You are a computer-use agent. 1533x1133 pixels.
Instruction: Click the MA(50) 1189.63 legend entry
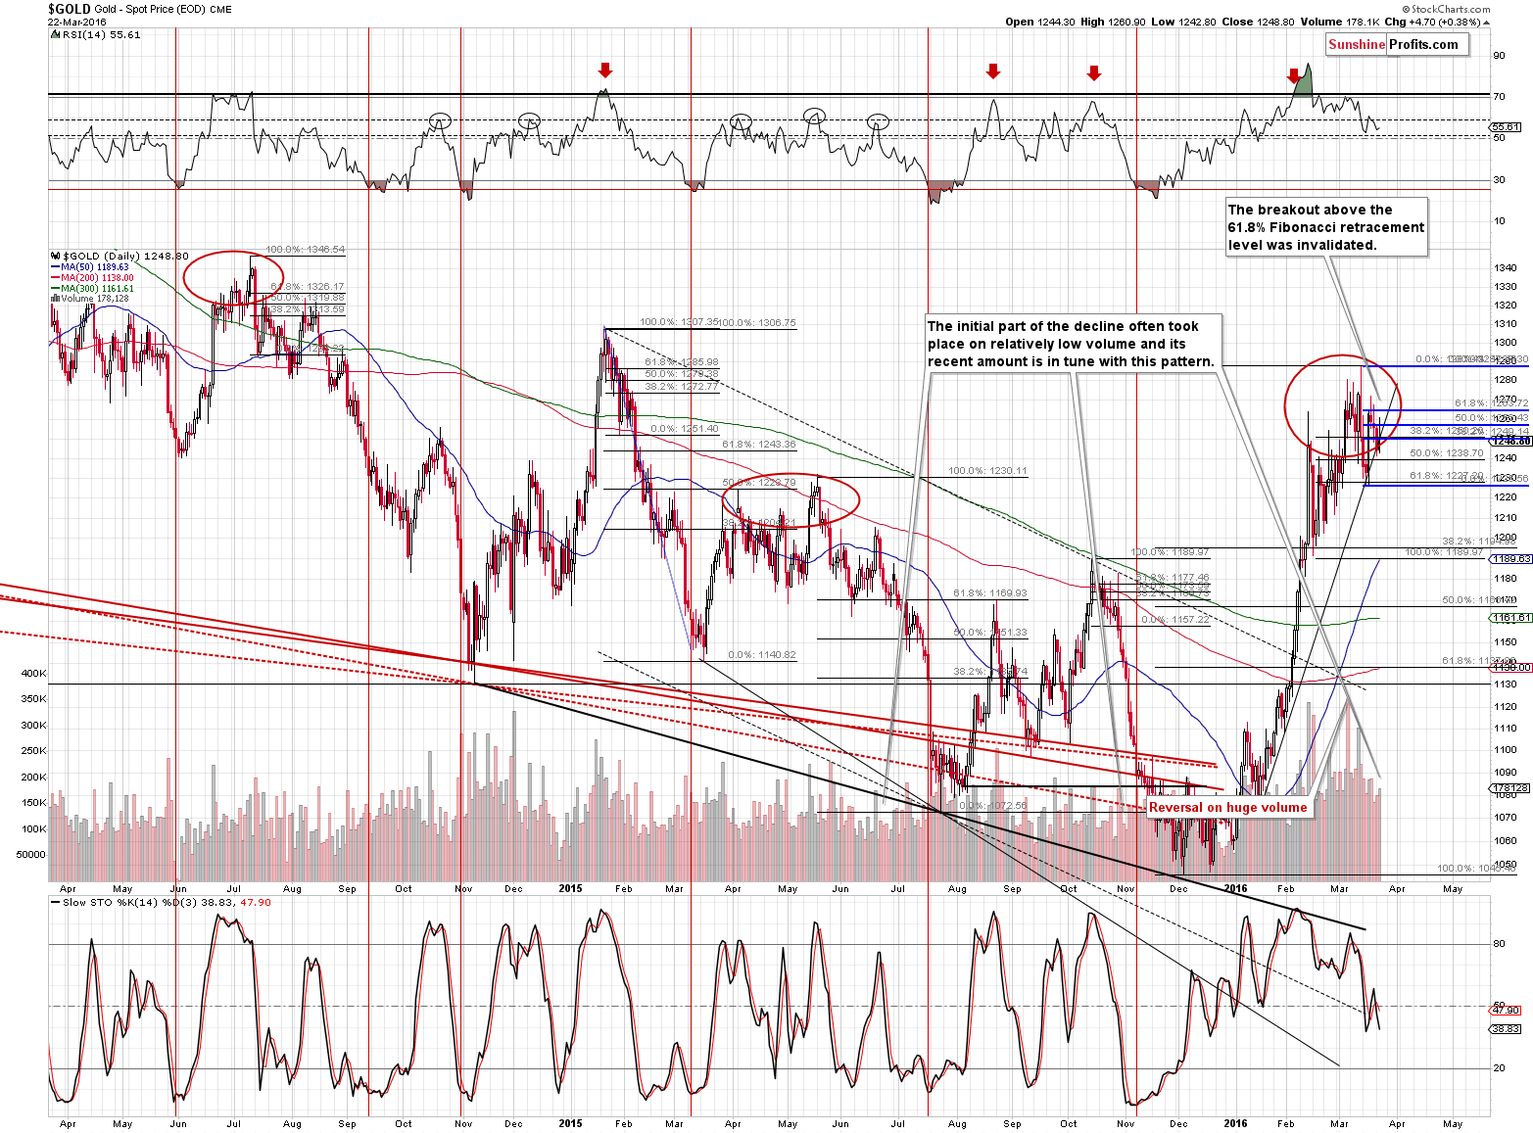95,267
